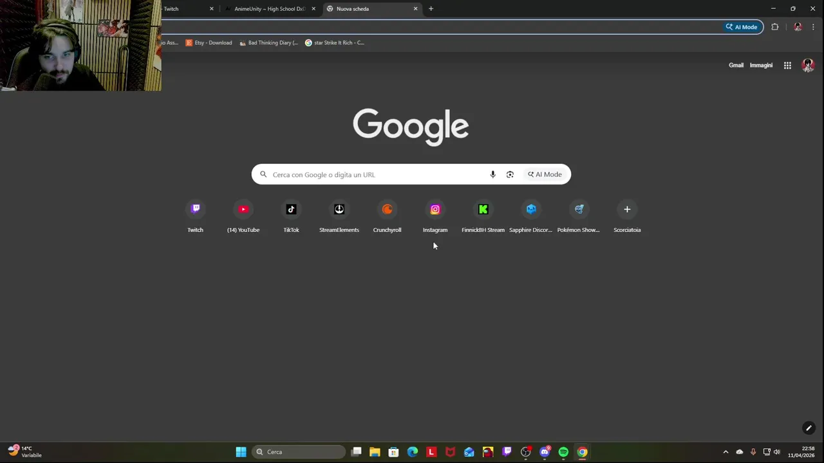
Task: Click AI Mode button in search box
Action: click(x=545, y=174)
